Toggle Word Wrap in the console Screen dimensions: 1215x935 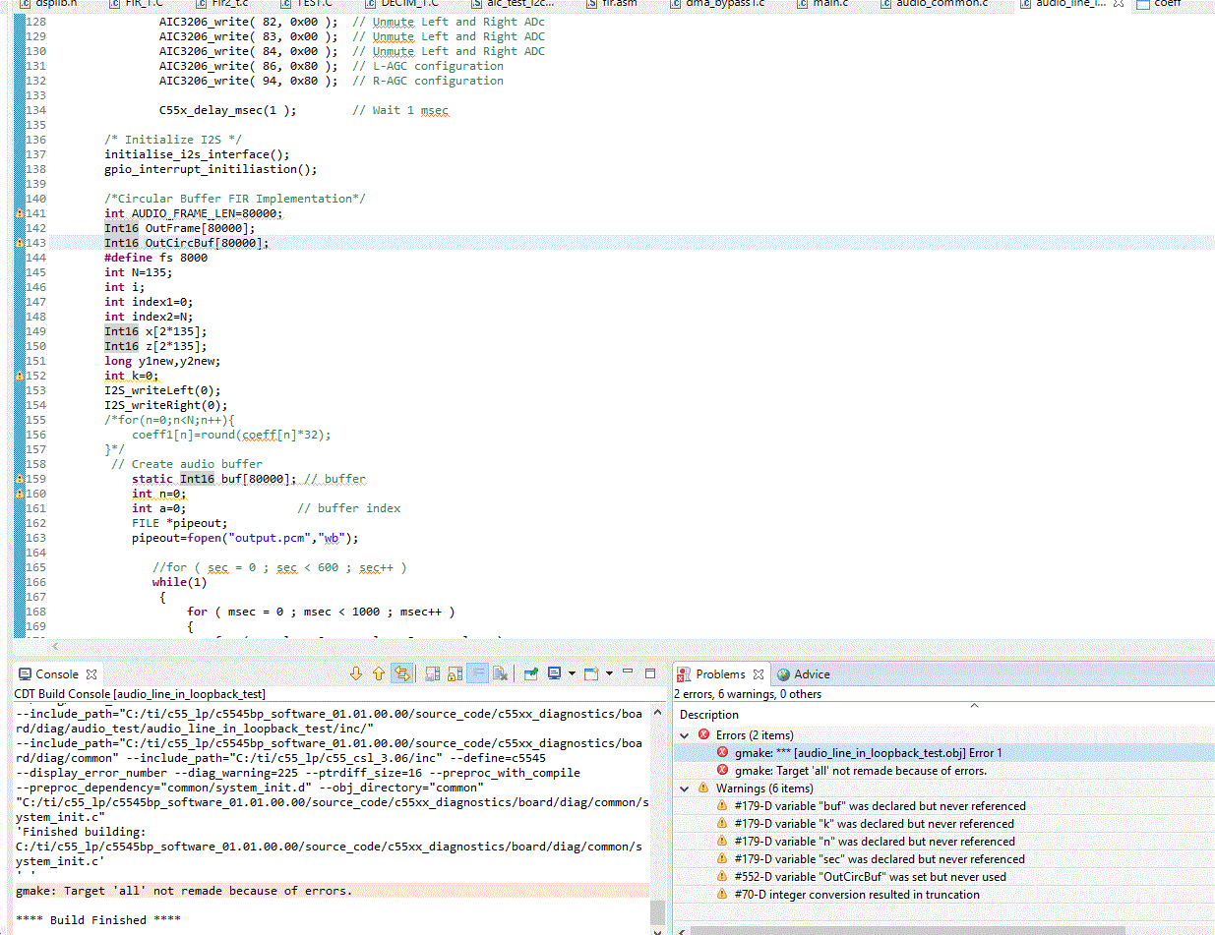point(478,672)
